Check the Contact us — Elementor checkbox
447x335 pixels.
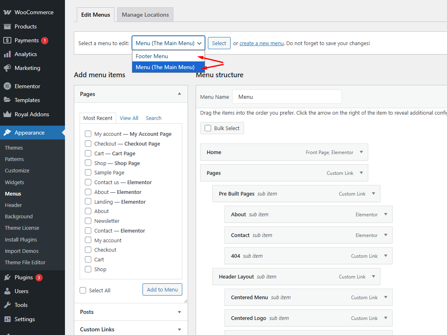click(x=88, y=182)
